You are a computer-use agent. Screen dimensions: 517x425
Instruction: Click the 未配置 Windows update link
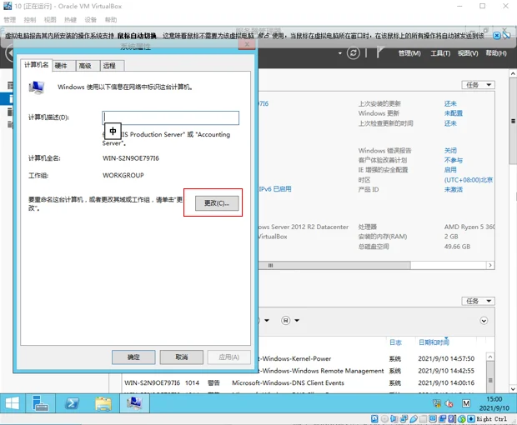(453, 113)
